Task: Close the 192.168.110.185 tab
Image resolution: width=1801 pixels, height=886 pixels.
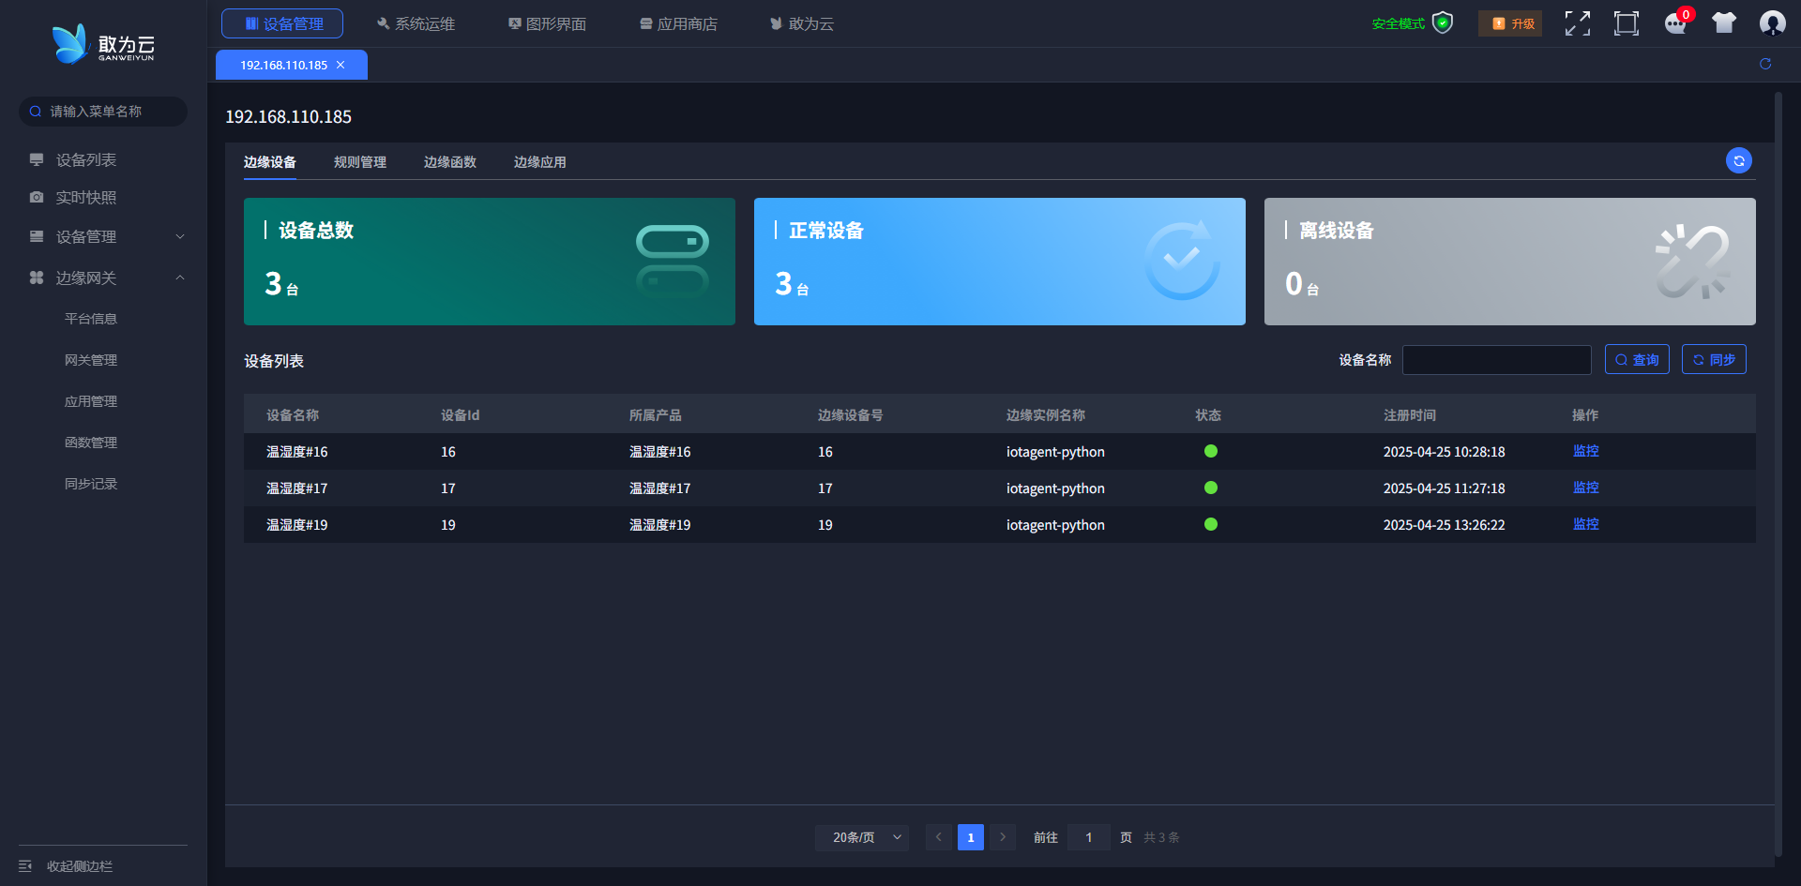Action: coord(341,65)
